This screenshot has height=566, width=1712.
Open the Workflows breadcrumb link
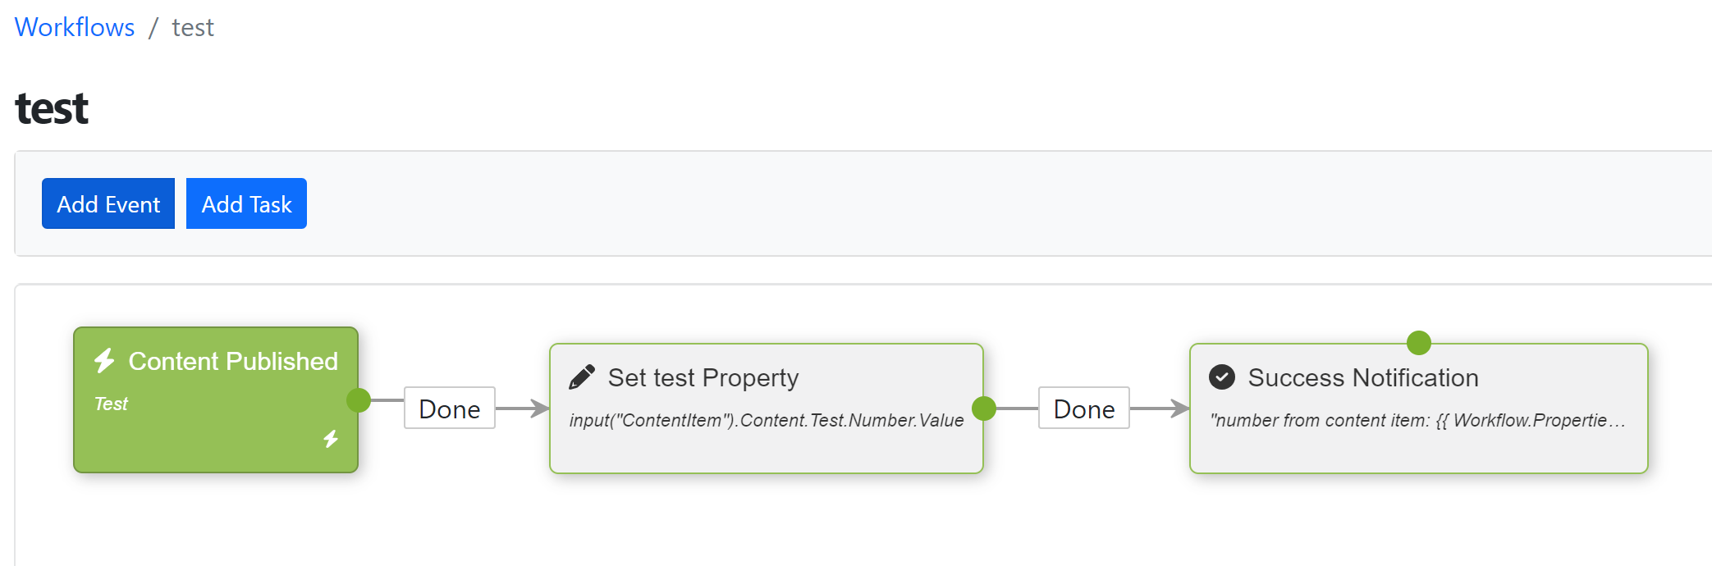74,26
